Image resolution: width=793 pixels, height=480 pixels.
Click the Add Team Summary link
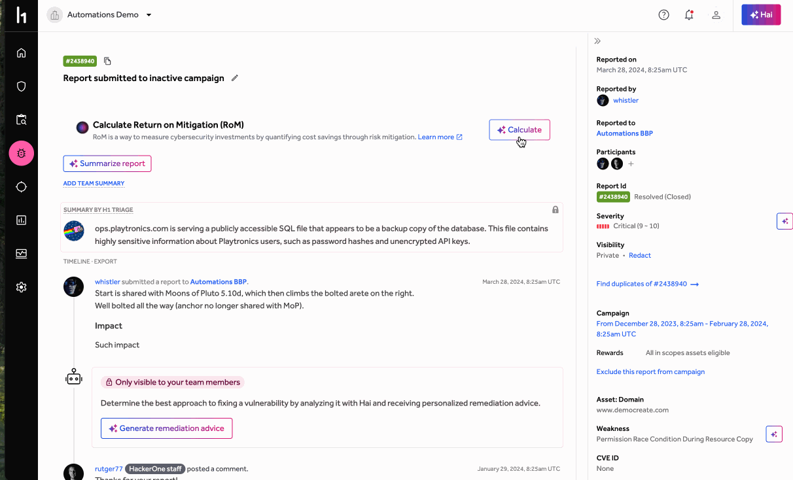point(94,184)
